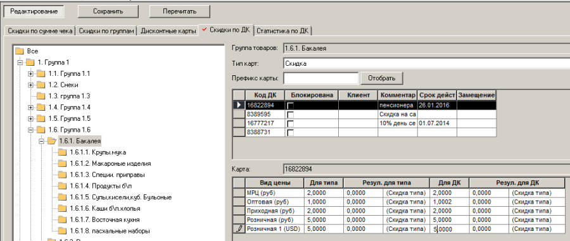This screenshot has height=241, width=570.
Task: Click the Перечитать button
Action: point(180,11)
